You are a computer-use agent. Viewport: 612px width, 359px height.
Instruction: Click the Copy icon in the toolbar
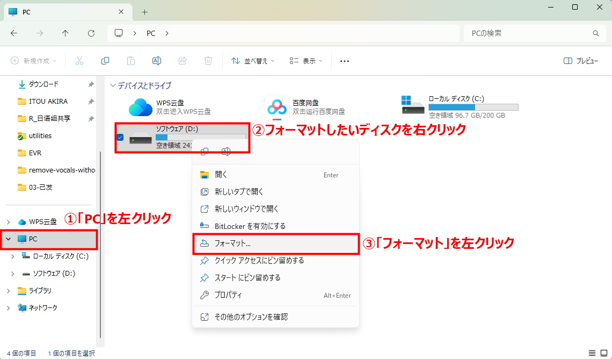pyautogui.click(x=105, y=60)
